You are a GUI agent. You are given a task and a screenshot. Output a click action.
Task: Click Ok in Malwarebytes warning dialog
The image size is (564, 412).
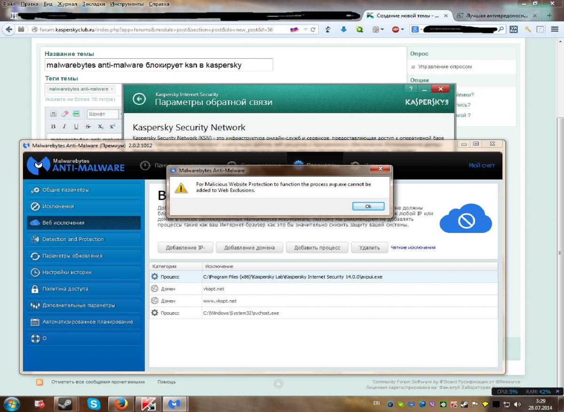(368, 206)
